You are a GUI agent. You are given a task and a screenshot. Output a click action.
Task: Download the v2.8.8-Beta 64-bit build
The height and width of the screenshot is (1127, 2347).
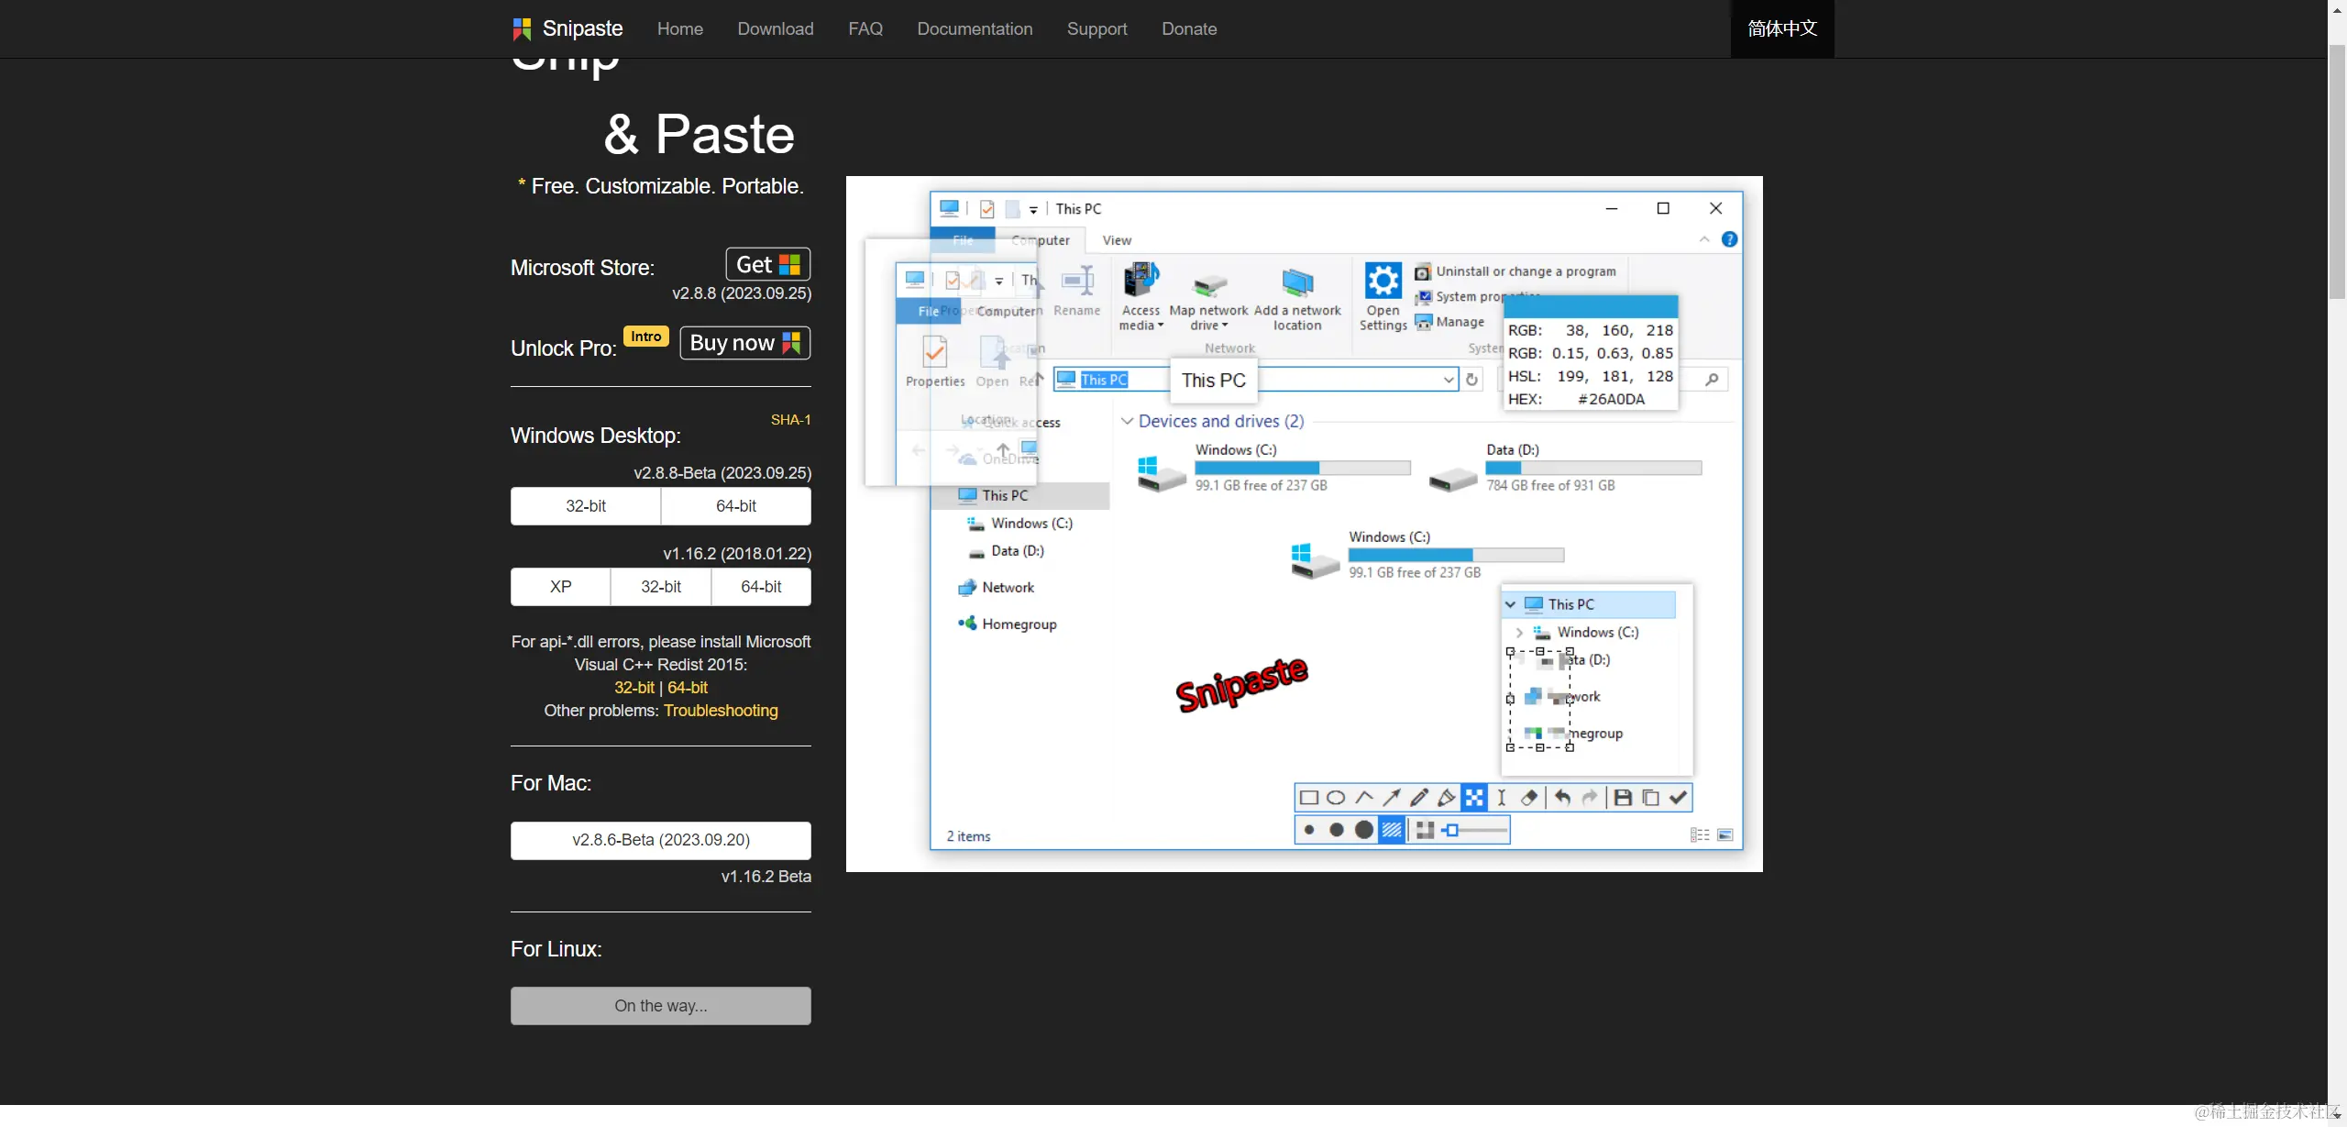pyautogui.click(x=736, y=506)
